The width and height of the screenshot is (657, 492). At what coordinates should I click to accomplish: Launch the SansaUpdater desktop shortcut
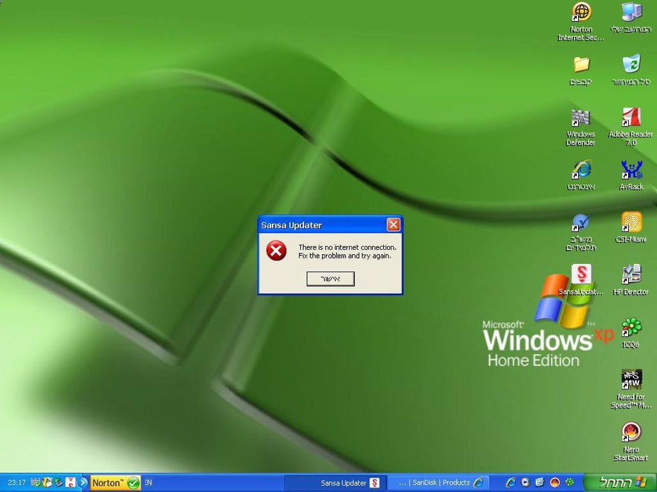coord(581,279)
